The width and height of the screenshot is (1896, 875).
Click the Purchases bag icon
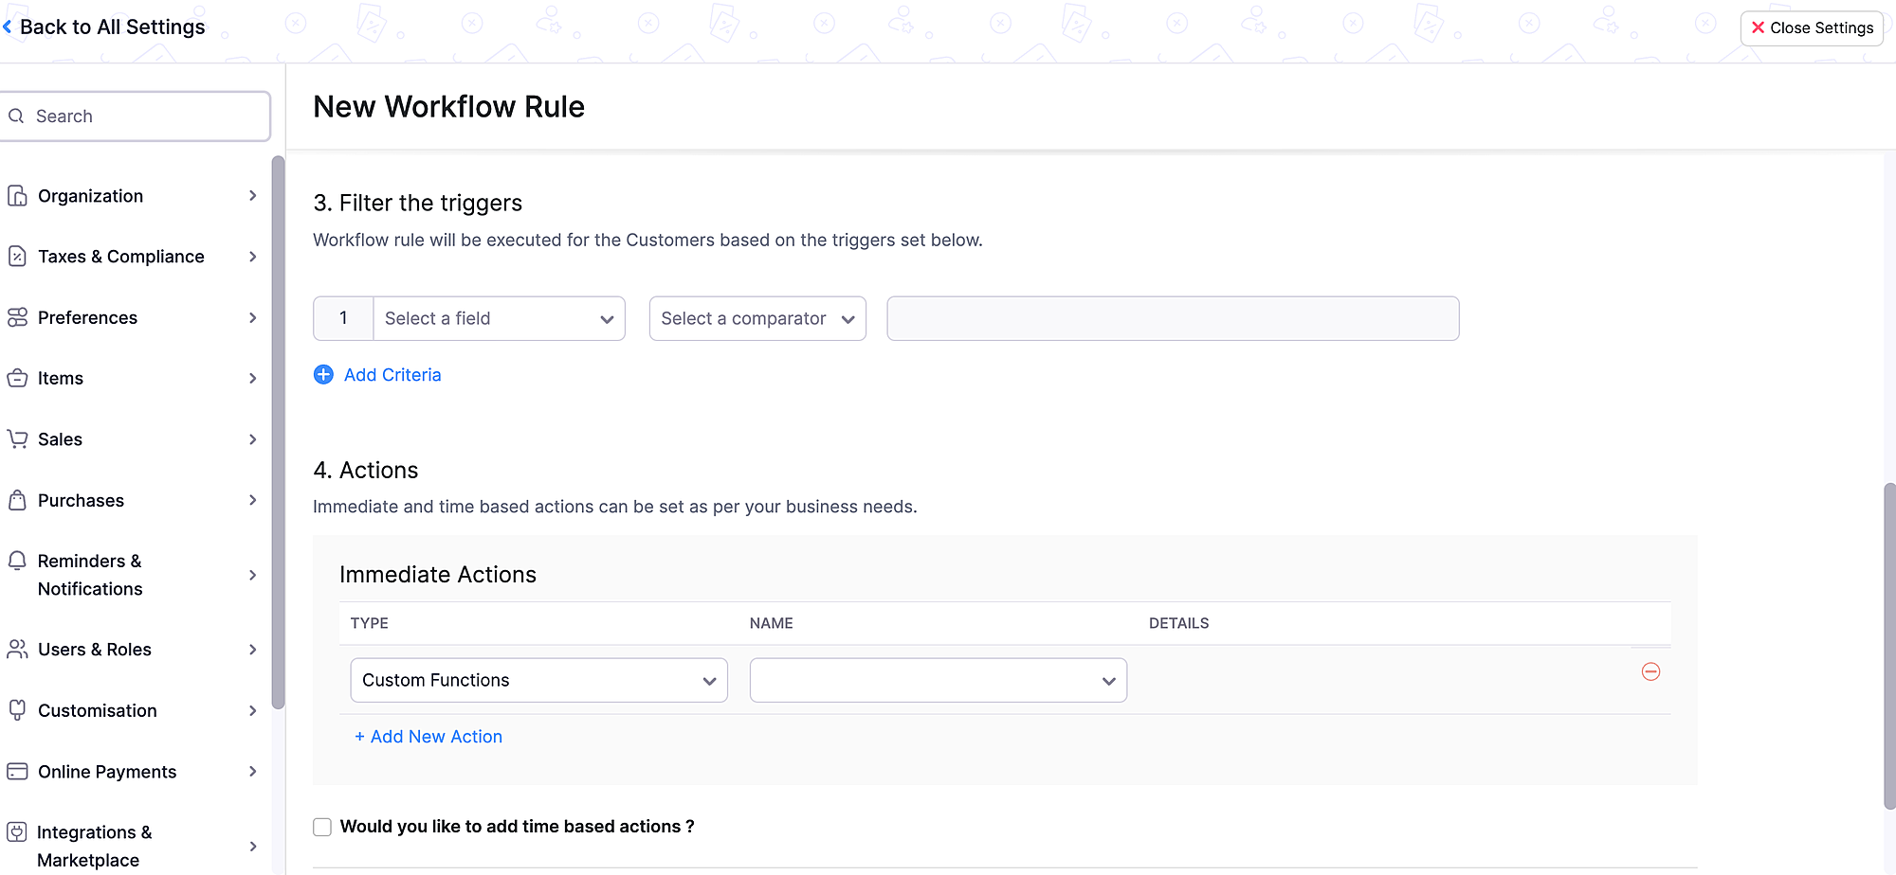click(18, 500)
